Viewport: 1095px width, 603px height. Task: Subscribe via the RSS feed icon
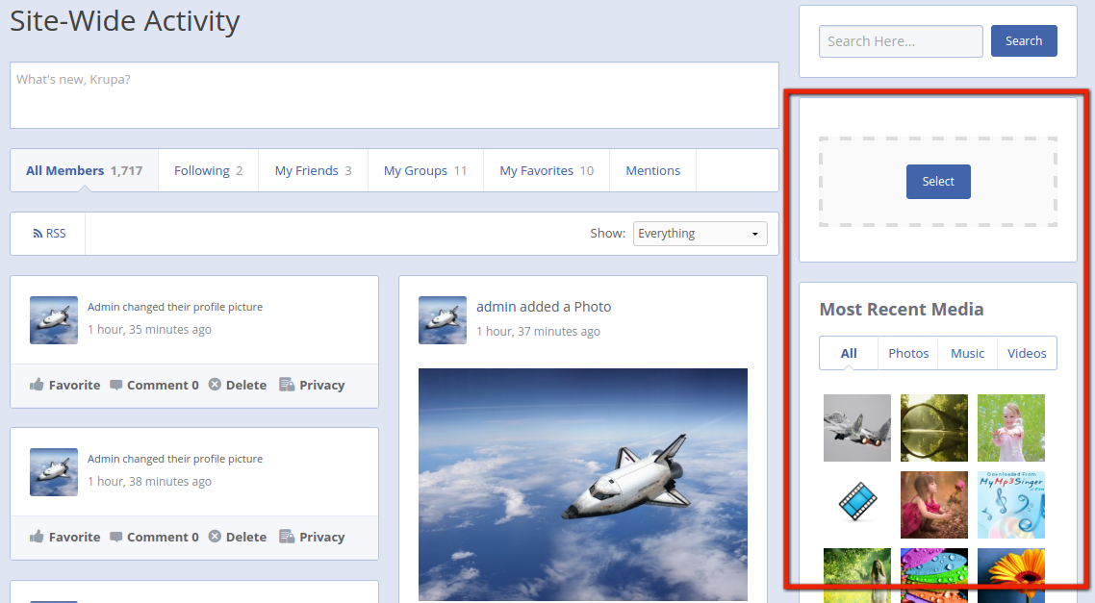(x=48, y=233)
